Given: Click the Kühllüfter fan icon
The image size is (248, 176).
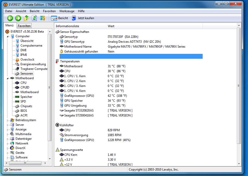Looking at the screenshot, I should point(58,125).
